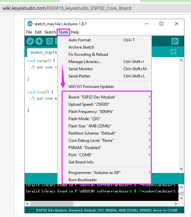The height and width of the screenshot is (217, 191).
Task: Click console scroll-right arrow
Action: [x=176, y=204]
